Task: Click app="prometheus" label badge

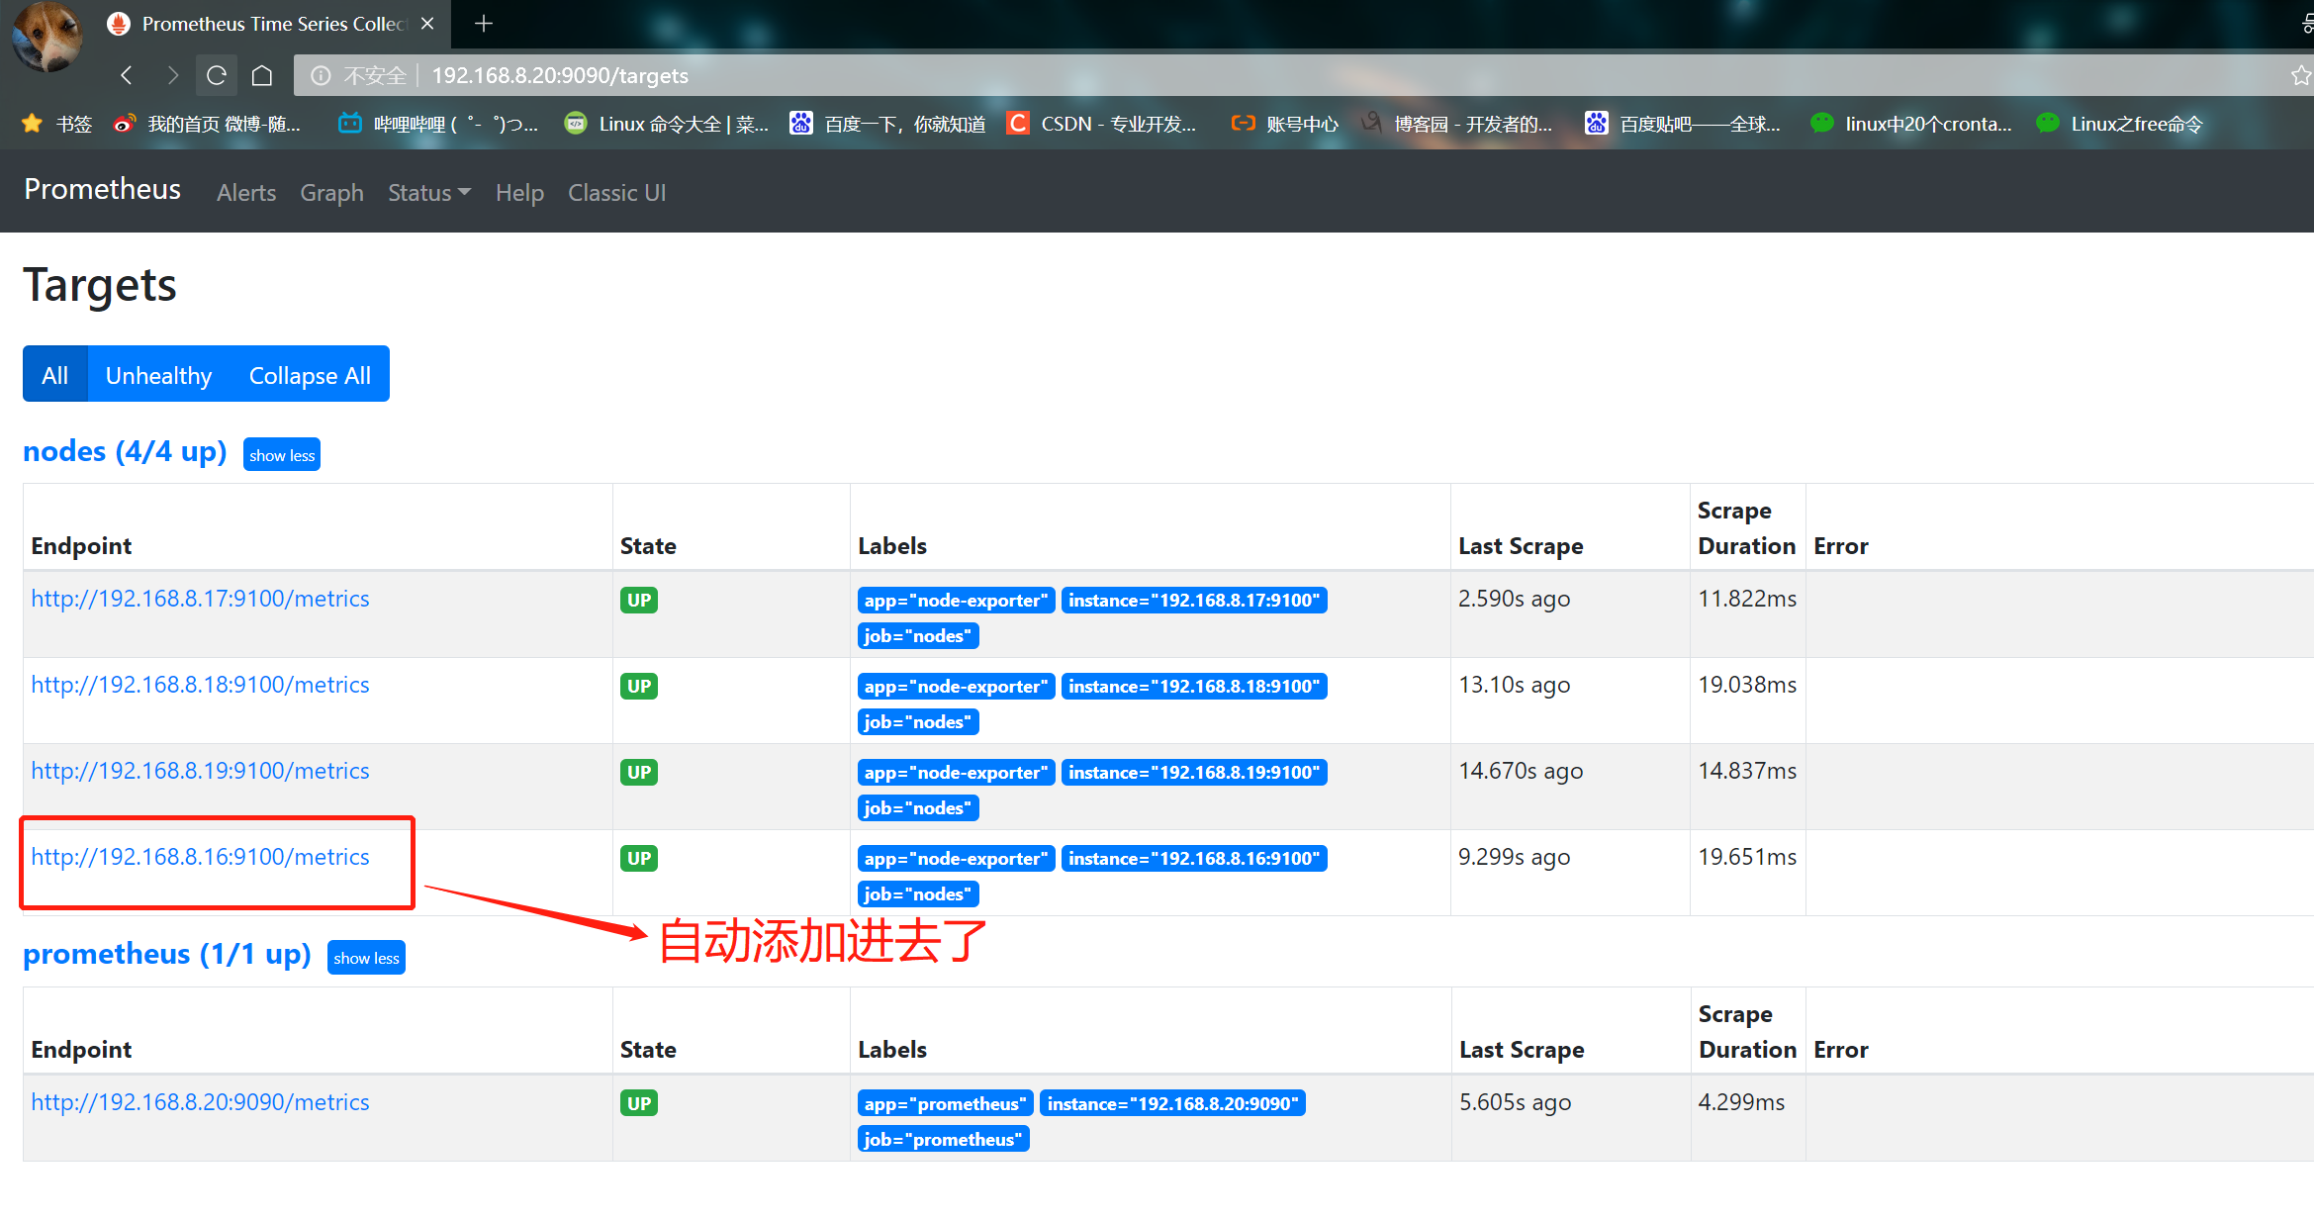Action: pos(945,1104)
